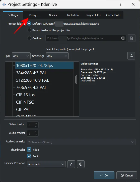Click the question mark help icon

pyautogui.click(x=120, y=4)
